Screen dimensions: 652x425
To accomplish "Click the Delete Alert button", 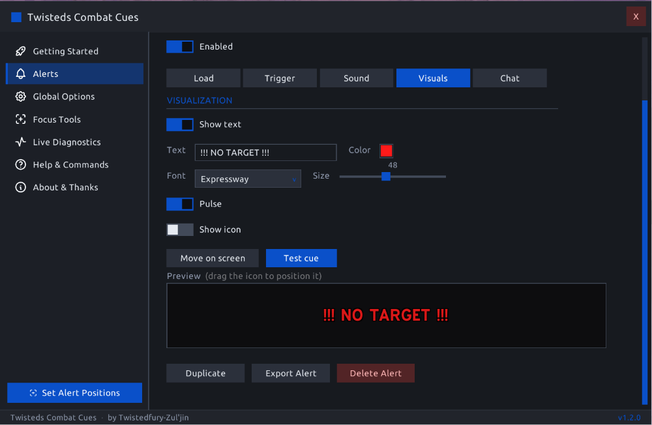I will point(376,373).
